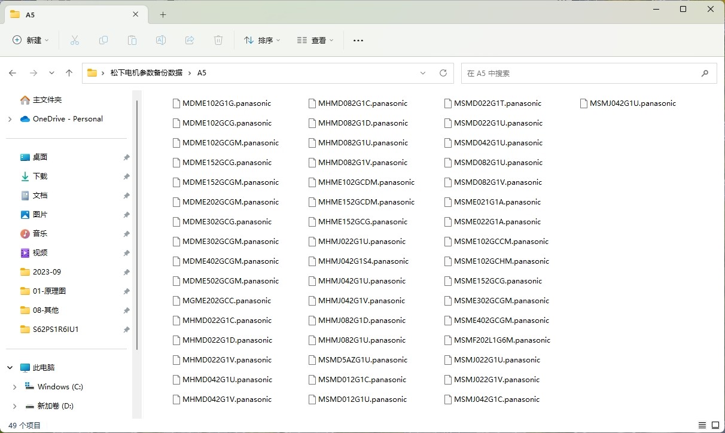725x433 pixels.
Task: Select MSMF202L1G6M.panasonic file
Action: tap(497, 340)
